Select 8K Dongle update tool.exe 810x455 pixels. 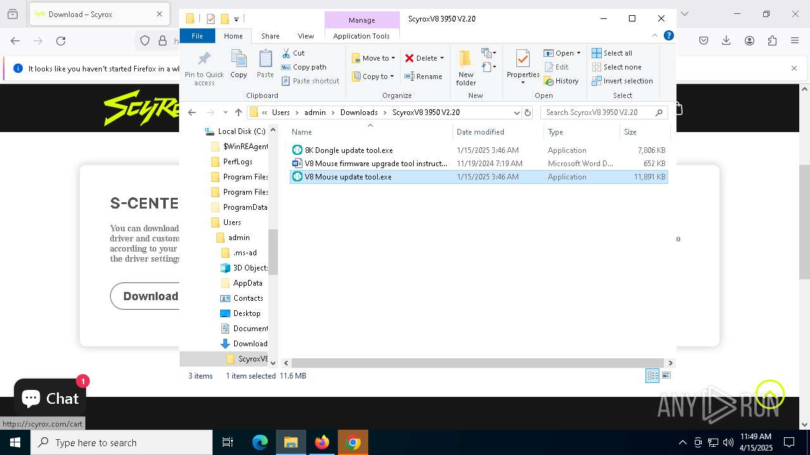point(479,150)
